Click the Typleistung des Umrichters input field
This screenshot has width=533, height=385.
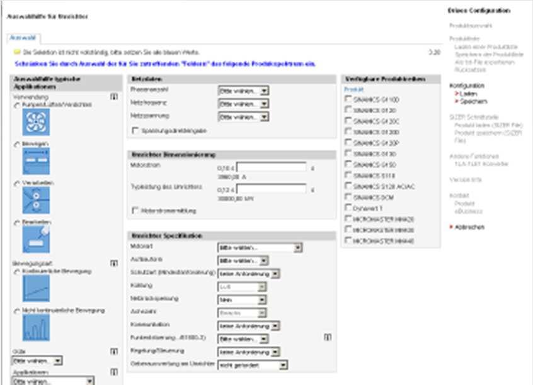272,189
